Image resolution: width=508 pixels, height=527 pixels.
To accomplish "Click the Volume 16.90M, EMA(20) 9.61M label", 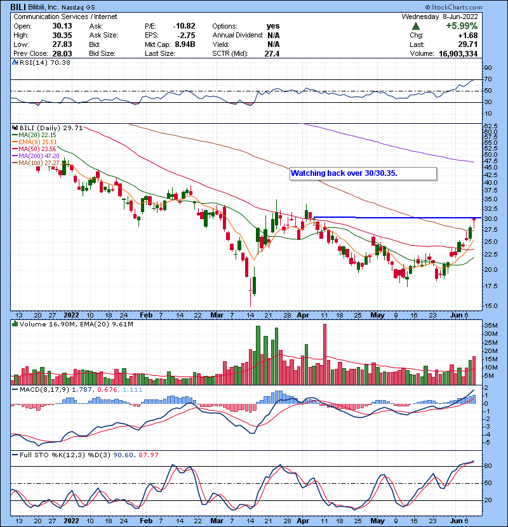I will point(76,324).
